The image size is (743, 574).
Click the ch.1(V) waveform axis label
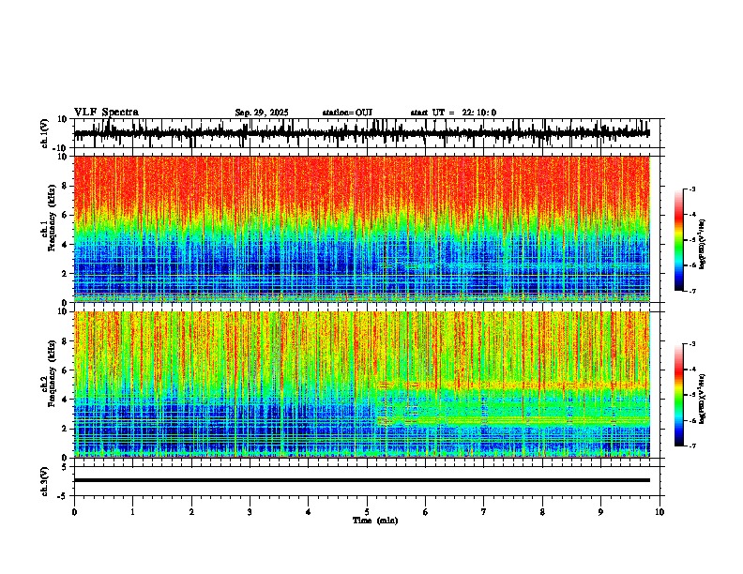click(45, 133)
